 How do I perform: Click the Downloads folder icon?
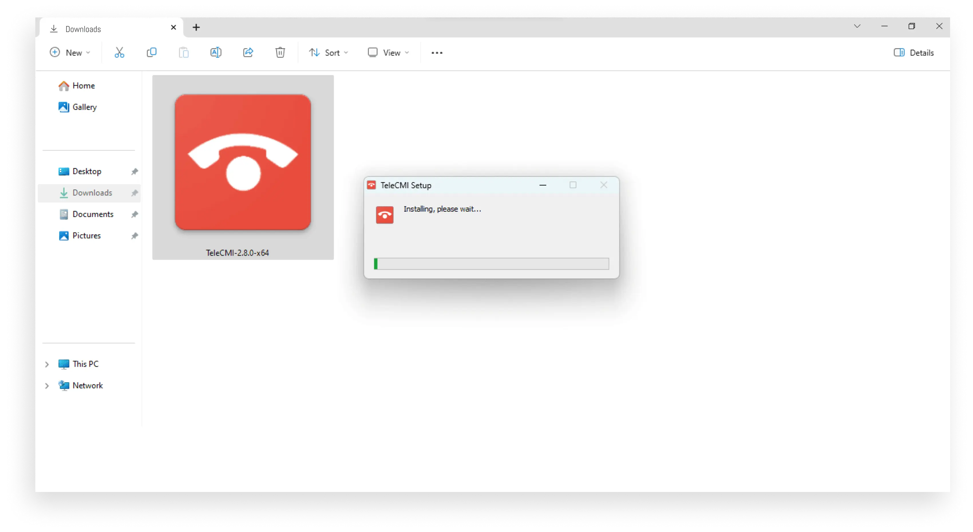coord(64,192)
